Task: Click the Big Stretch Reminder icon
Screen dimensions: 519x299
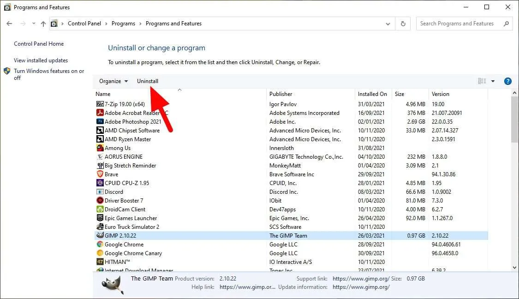Action: tap(100, 165)
